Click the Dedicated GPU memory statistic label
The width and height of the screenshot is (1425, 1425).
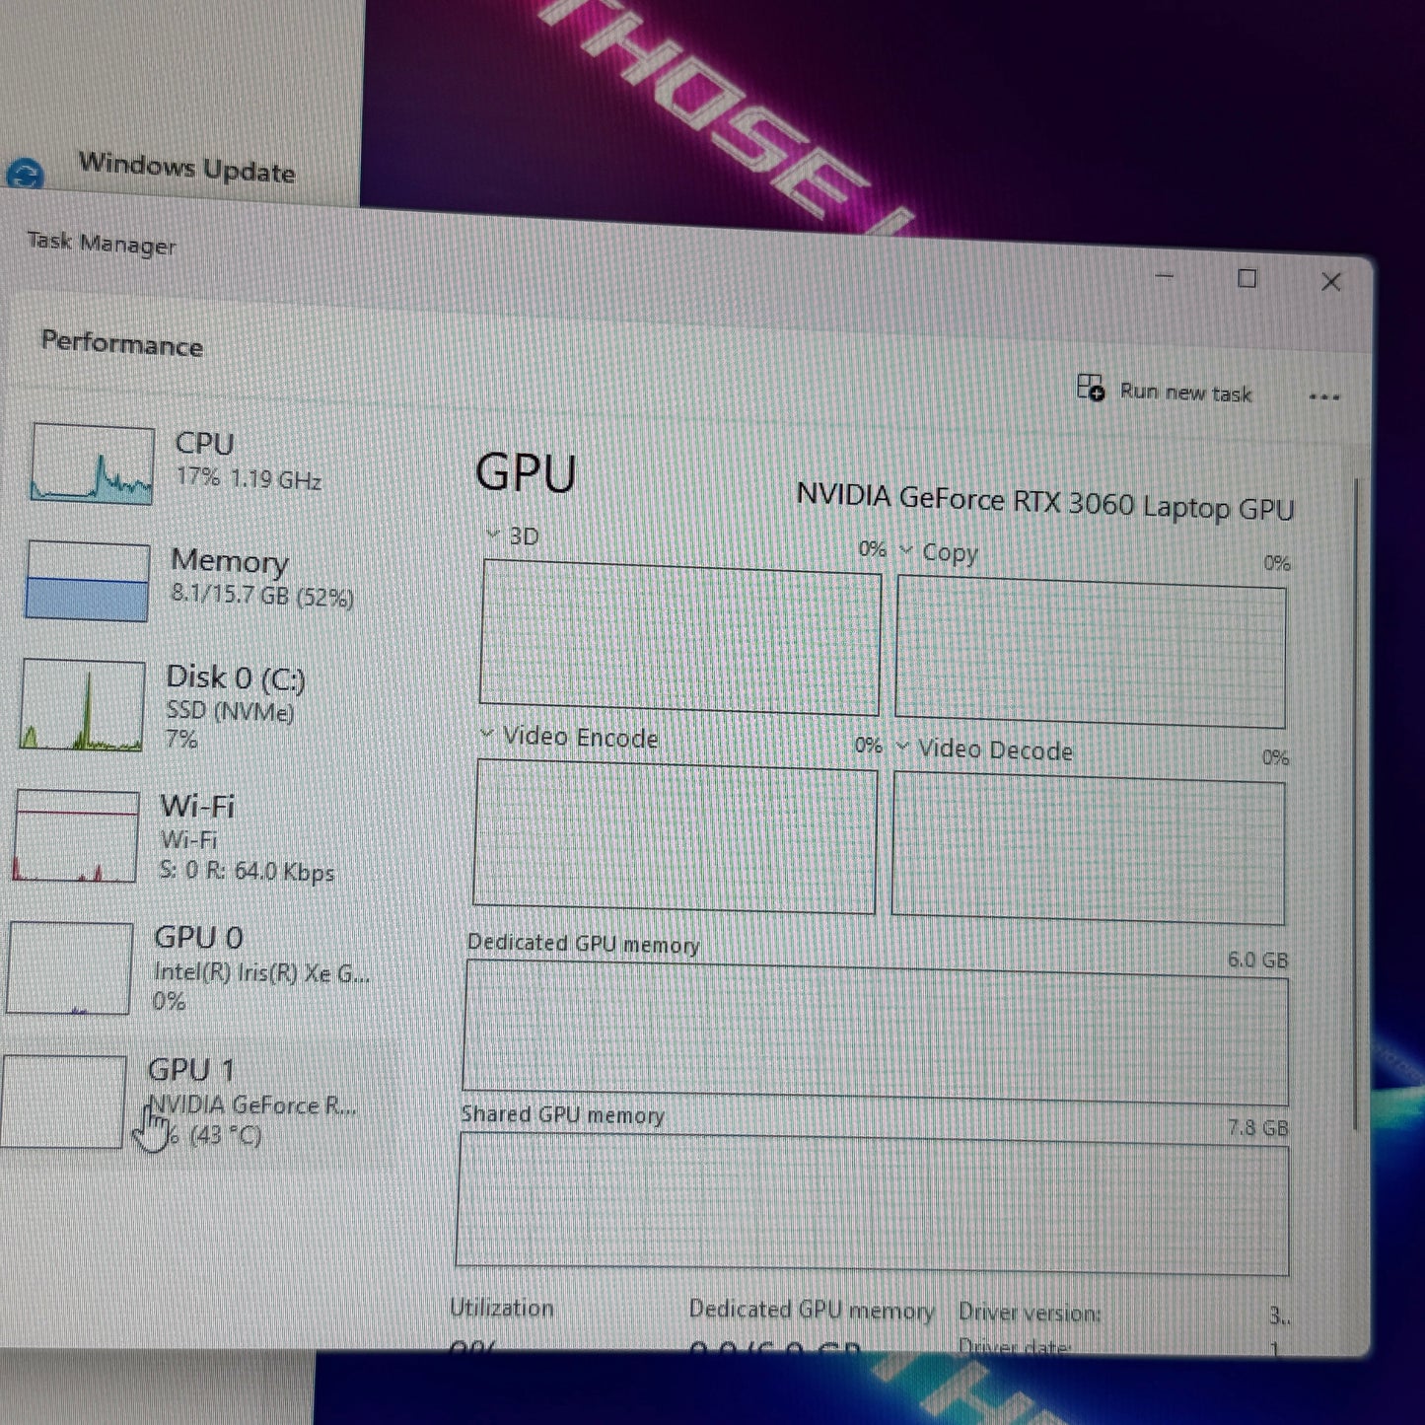click(812, 1310)
